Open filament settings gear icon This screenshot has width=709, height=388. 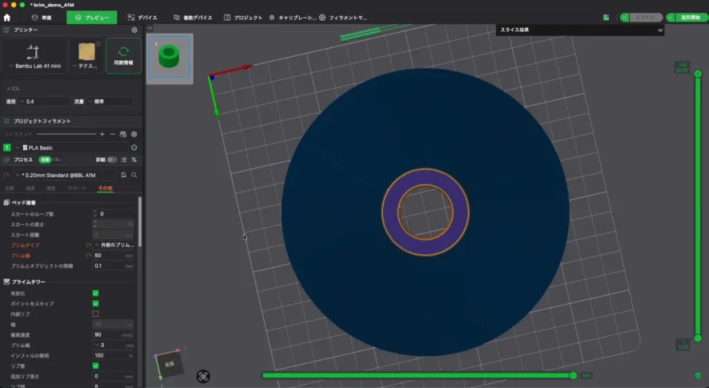[134, 134]
